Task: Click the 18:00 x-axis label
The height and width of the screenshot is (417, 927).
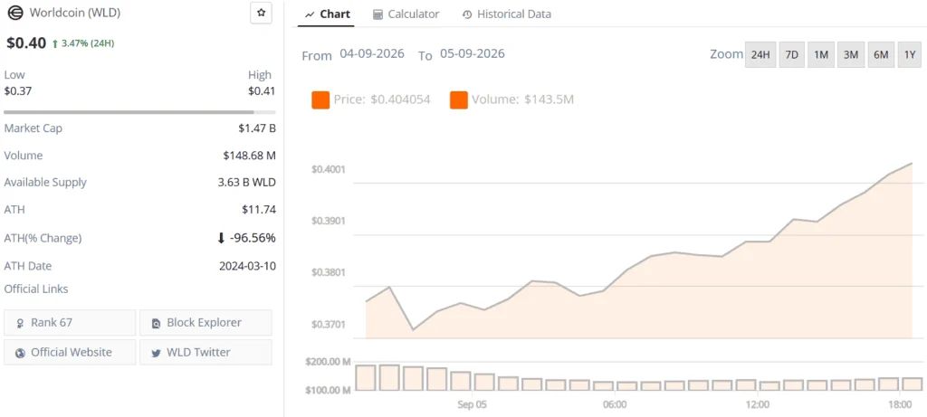Action: [900, 404]
